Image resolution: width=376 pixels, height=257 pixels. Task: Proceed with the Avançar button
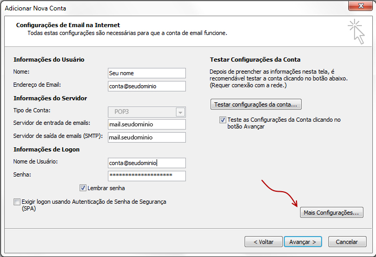(303, 242)
